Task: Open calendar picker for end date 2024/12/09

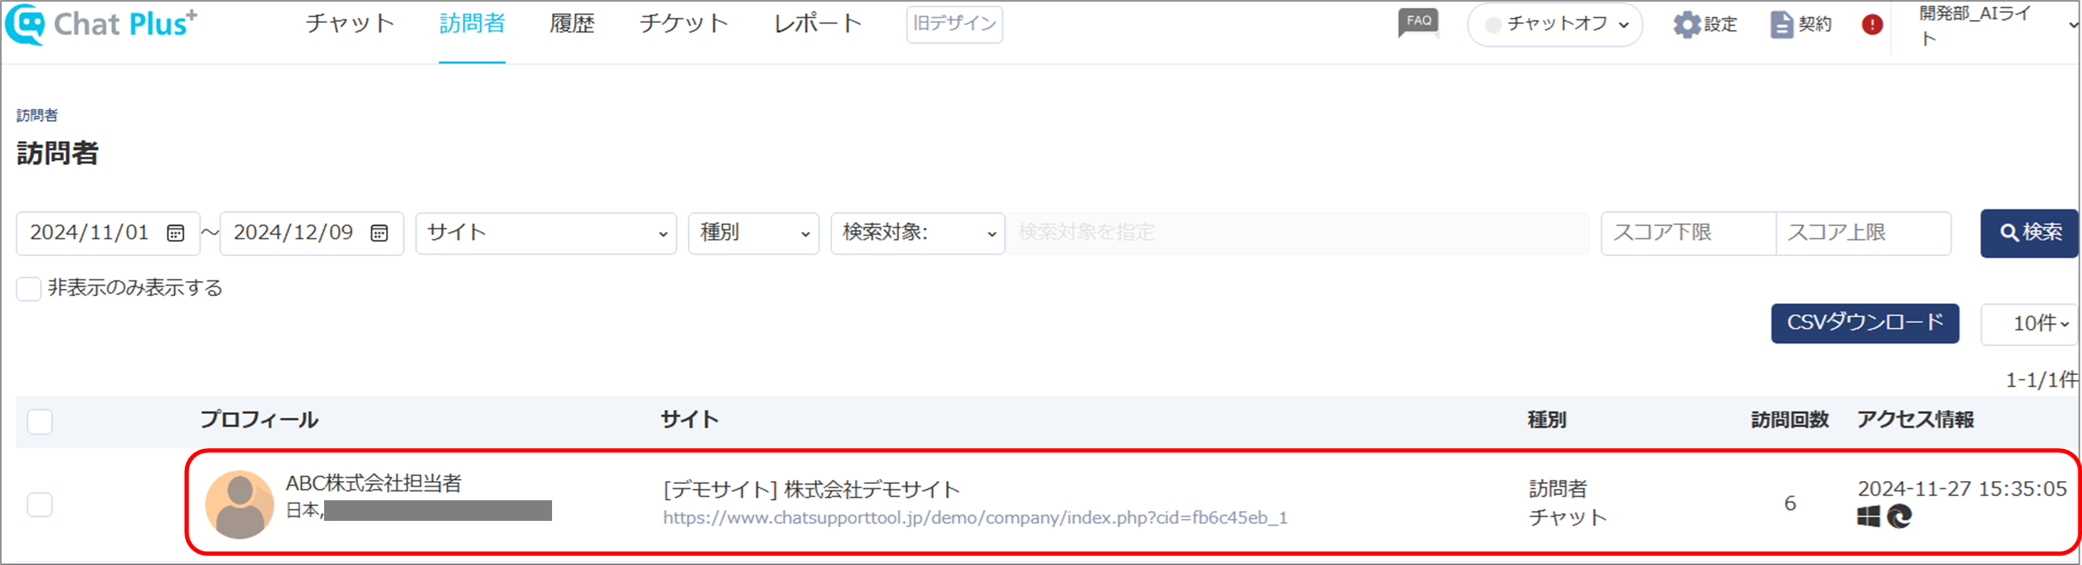Action: click(x=379, y=233)
